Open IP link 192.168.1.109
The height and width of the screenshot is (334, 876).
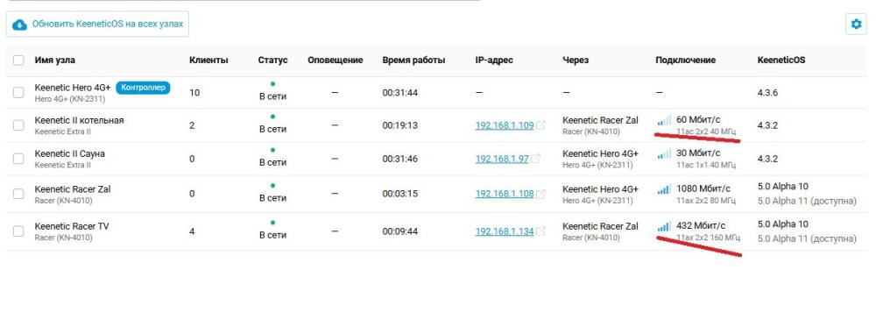(505, 125)
